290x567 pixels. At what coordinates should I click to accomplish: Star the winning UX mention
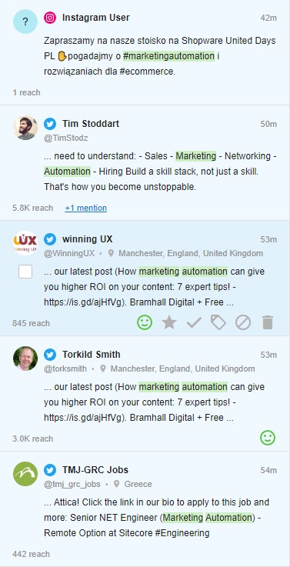(x=169, y=322)
